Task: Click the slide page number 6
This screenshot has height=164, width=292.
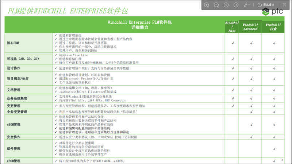Action: (x=282, y=160)
